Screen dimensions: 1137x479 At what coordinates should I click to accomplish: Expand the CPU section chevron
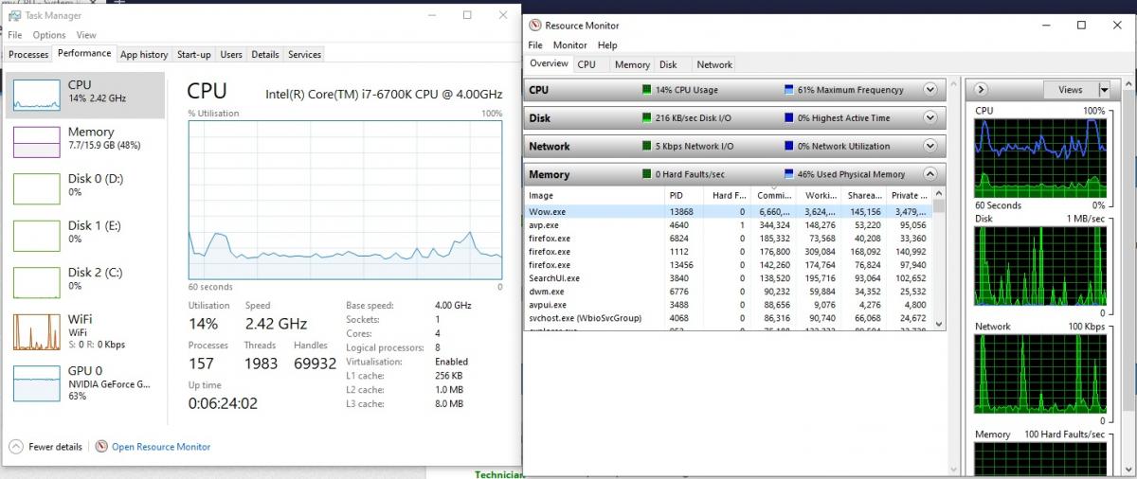(x=929, y=90)
